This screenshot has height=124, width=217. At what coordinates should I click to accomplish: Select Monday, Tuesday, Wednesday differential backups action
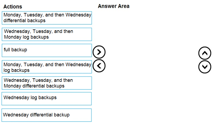47,18
